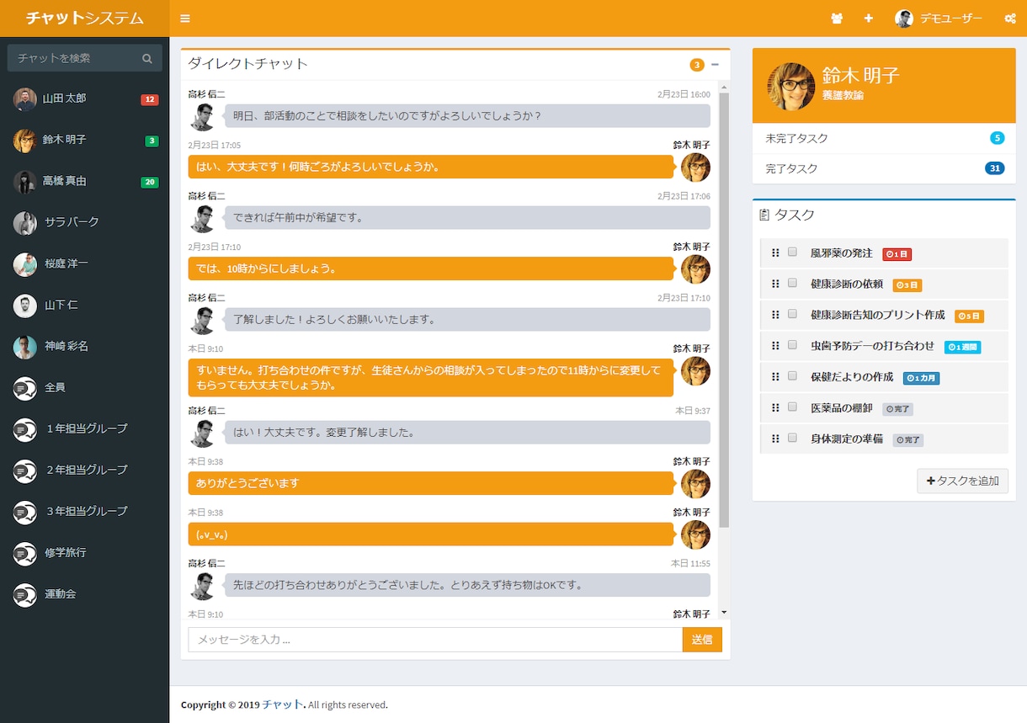Click the search magnifier icon in sidebar
This screenshot has height=723, width=1027.
point(147,59)
